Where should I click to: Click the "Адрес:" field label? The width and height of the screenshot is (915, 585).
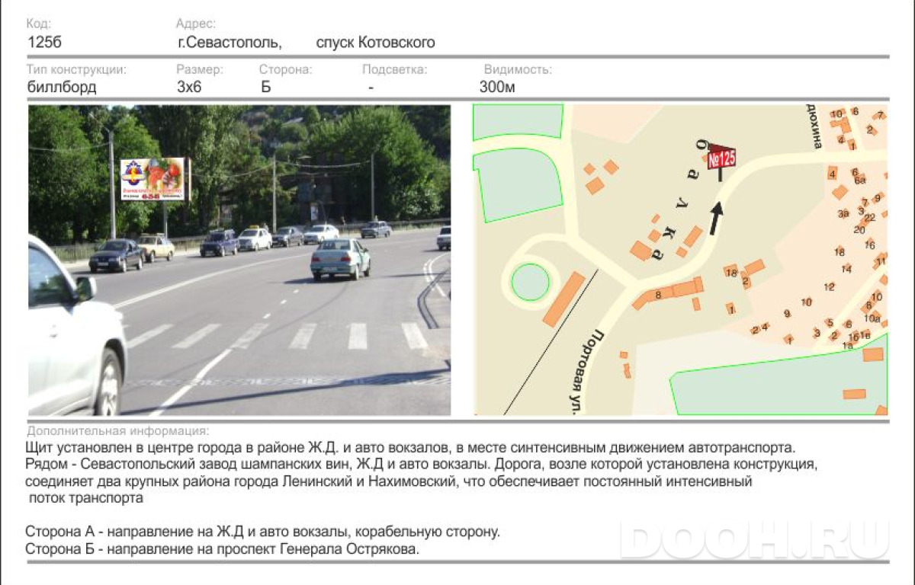click(x=195, y=24)
